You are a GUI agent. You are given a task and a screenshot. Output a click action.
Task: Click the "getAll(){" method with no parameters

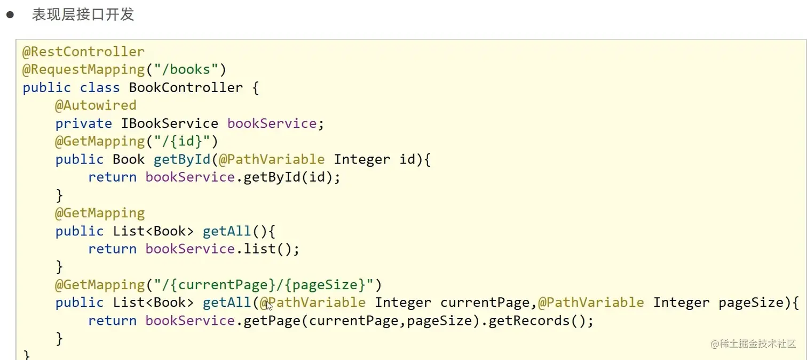(239, 231)
